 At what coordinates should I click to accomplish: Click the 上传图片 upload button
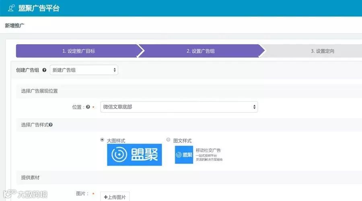coord(115,197)
